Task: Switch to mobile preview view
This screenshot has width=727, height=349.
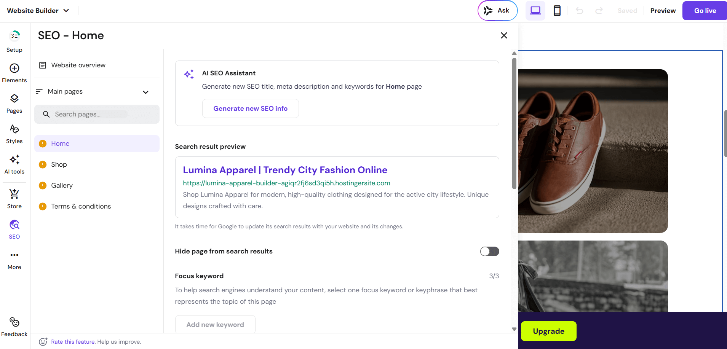Action: tap(557, 10)
